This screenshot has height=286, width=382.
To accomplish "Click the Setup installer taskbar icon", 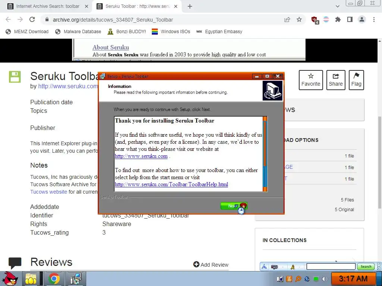I will pos(76,279).
